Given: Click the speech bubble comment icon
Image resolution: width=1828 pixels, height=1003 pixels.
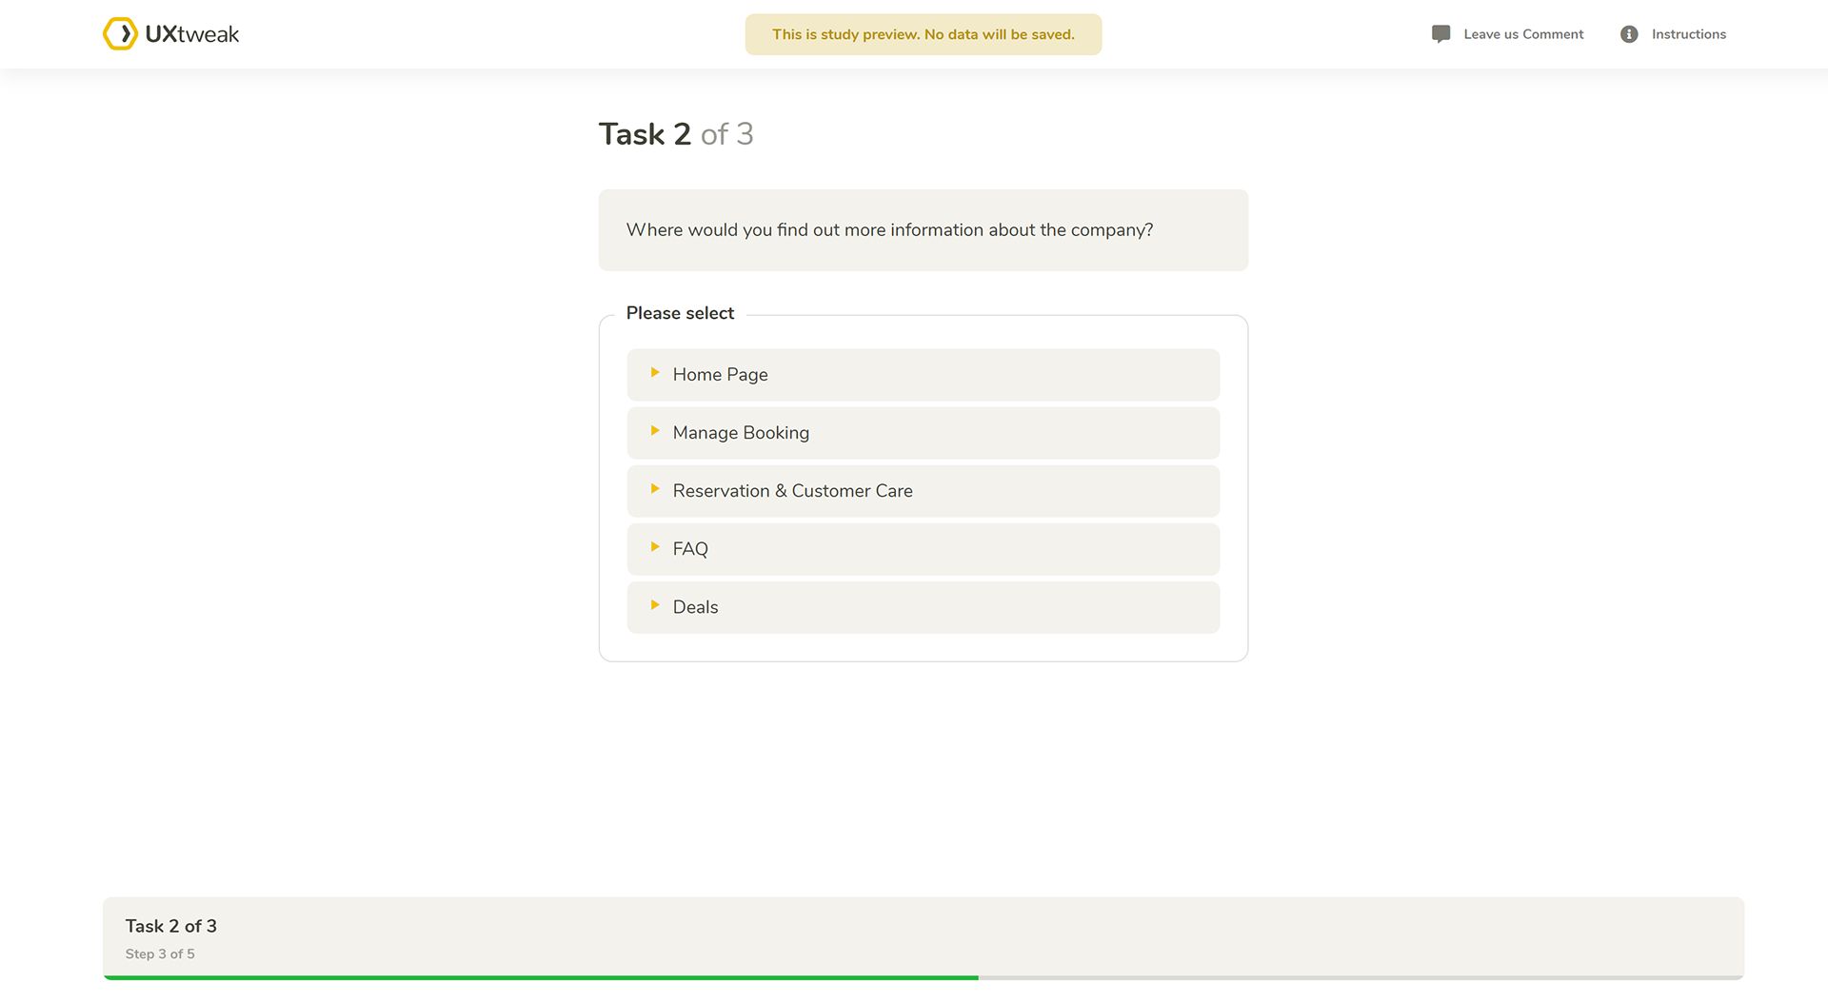Looking at the screenshot, I should (1441, 34).
